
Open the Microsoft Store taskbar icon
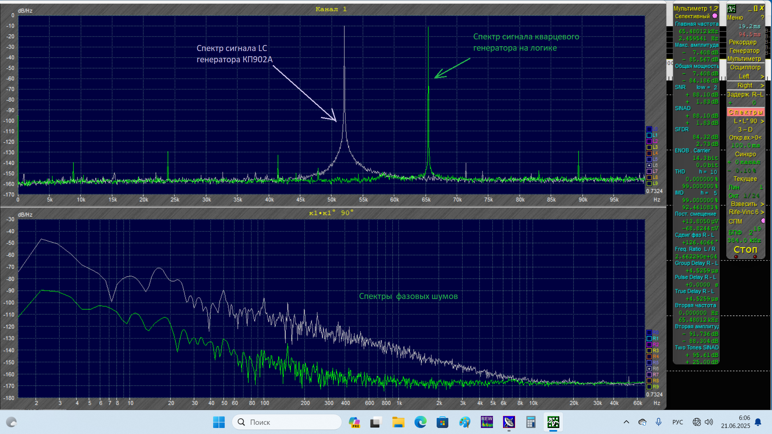(x=442, y=422)
